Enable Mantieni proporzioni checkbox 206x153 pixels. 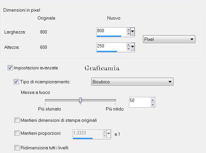point(17,133)
